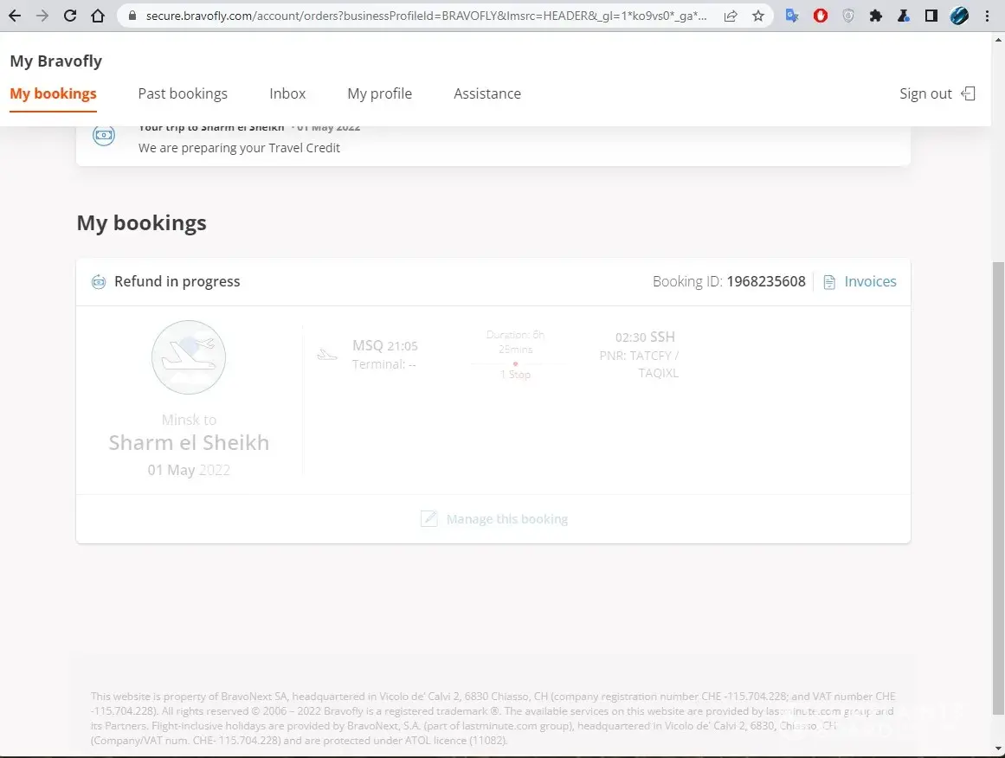The width and height of the screenshot is (1005, 758).
Task: Click the small plane departure icon near MSQ
Action: (327, 354)
